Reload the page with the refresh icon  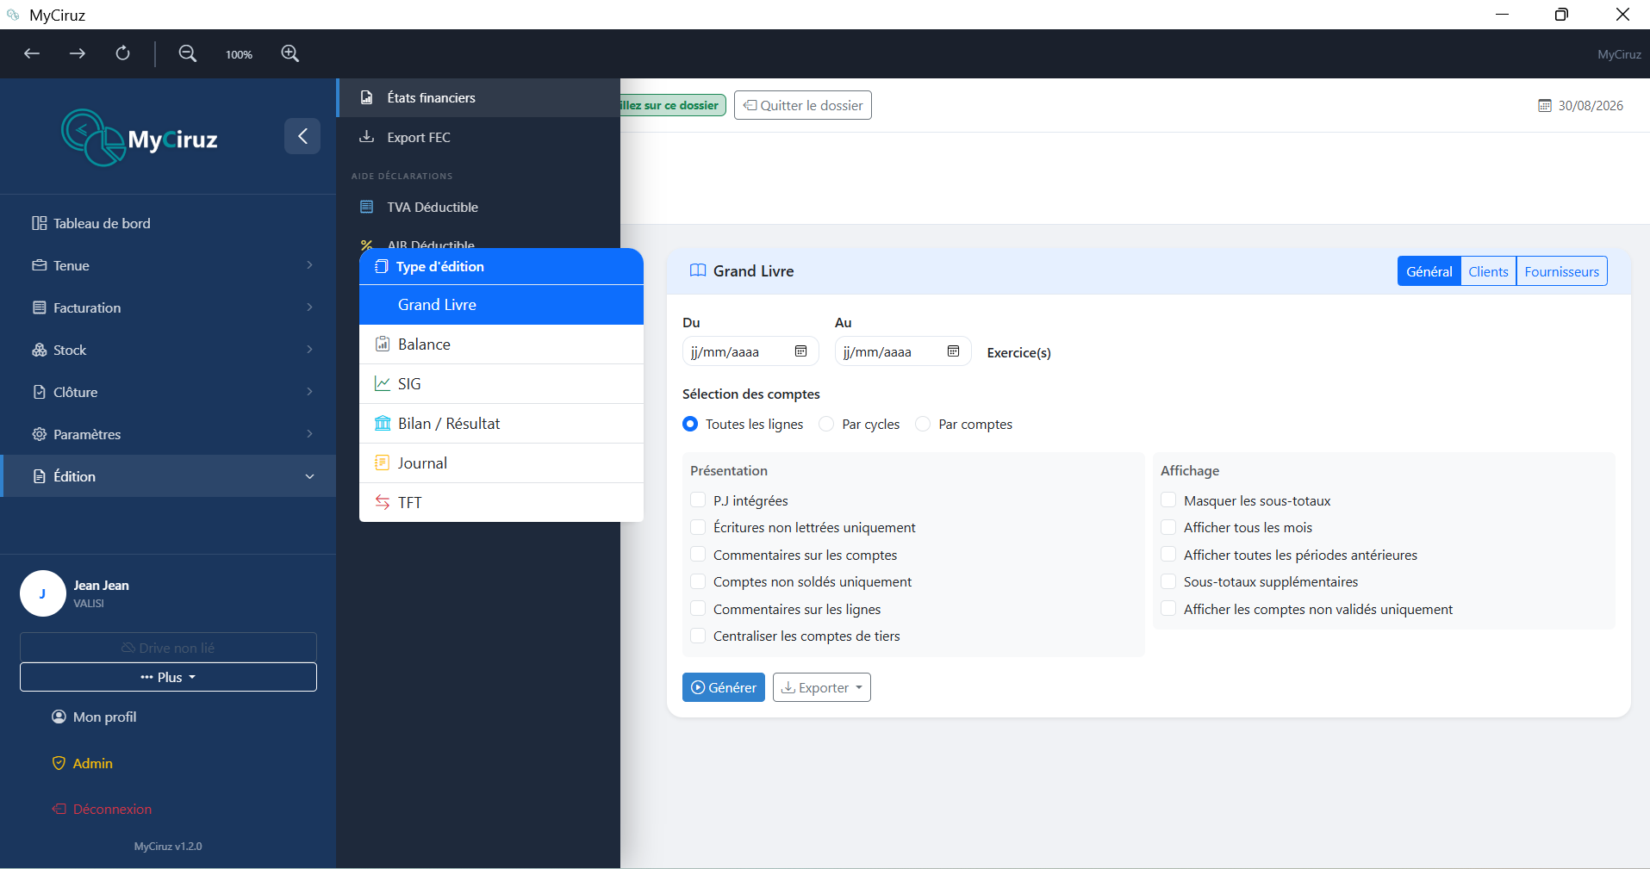[123, 53]
